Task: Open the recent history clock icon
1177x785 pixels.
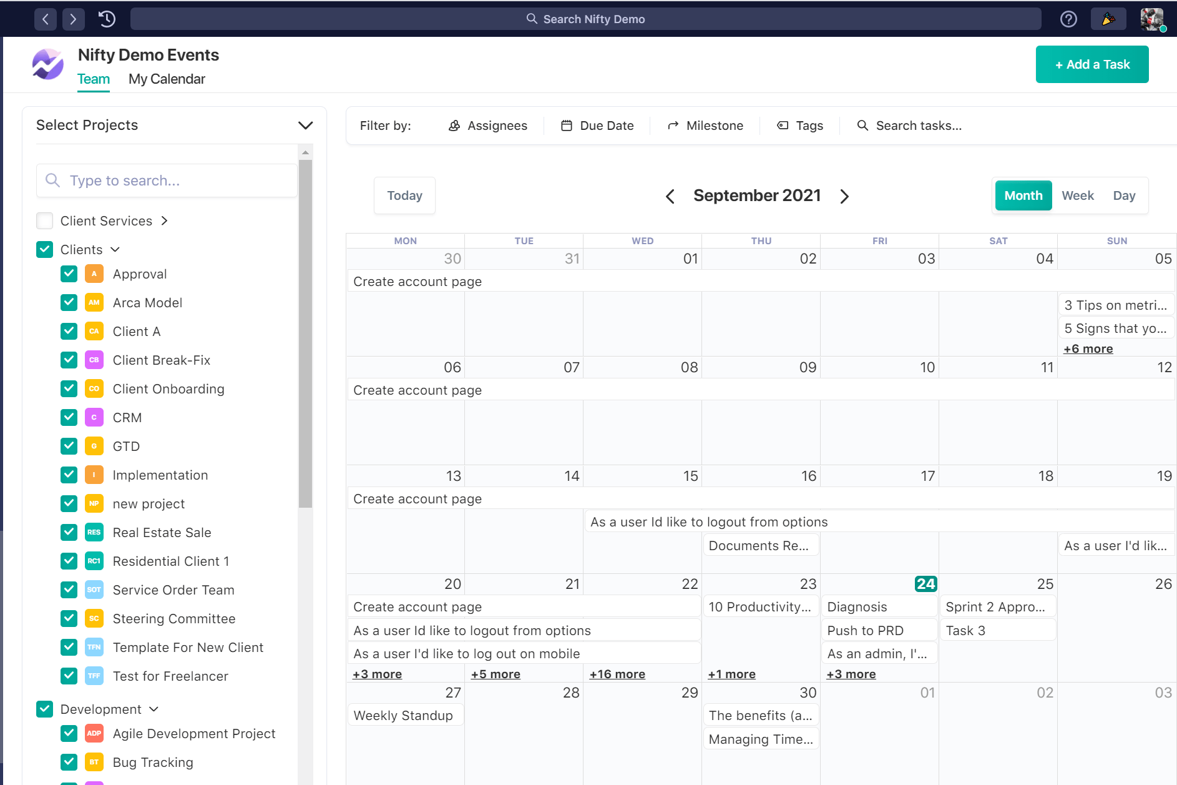Action: tap(107, 19)
